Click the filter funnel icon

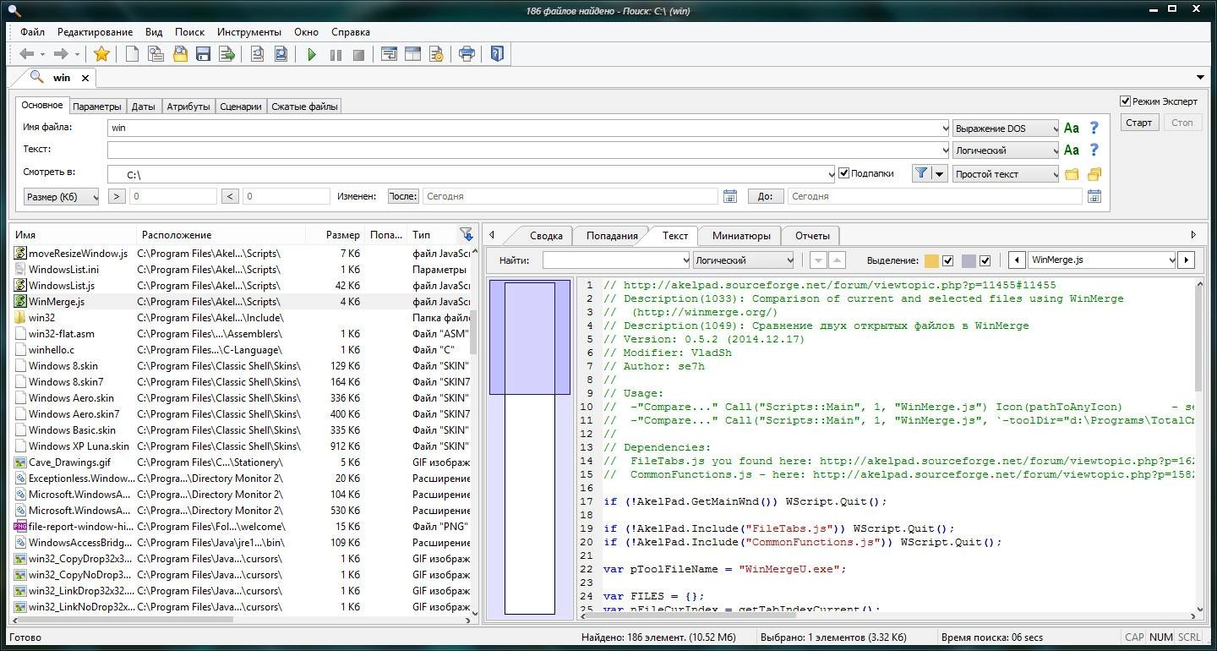pos(921,173)
